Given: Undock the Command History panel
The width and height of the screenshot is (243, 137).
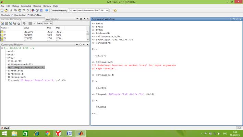Looking at the screenshot, I should (84, 44).
